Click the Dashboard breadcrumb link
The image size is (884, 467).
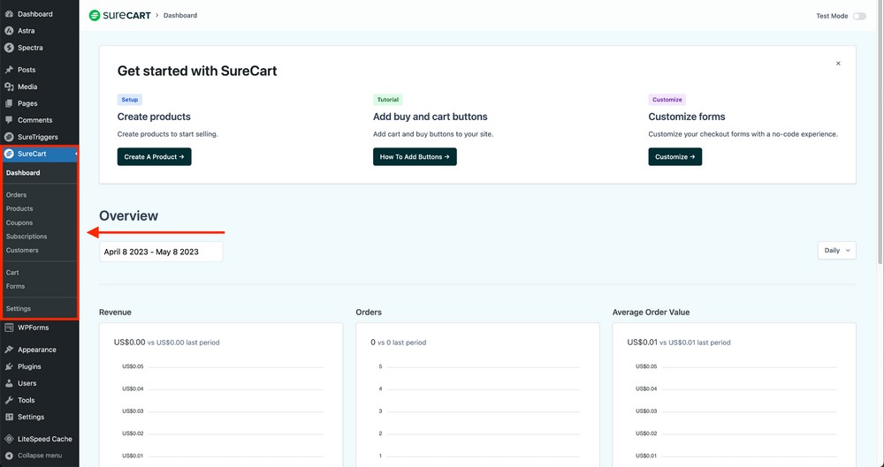(180, 16)
